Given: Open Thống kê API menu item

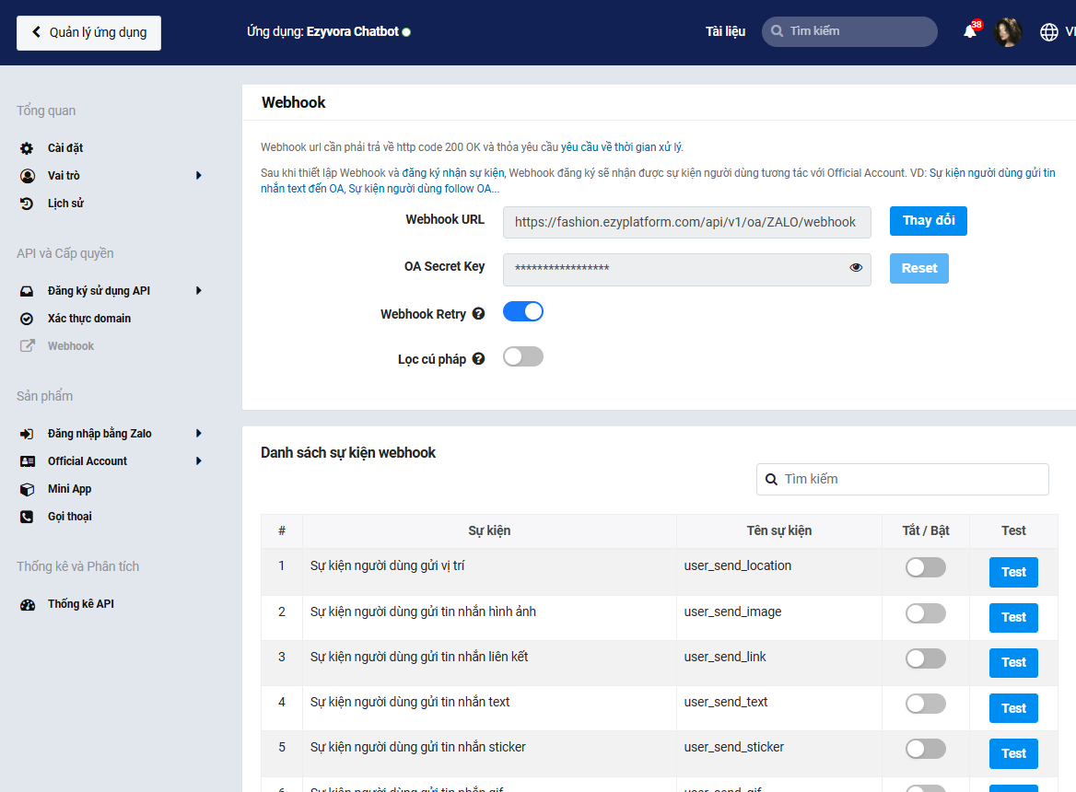Looking at the screenshot, I should (81, 604).
